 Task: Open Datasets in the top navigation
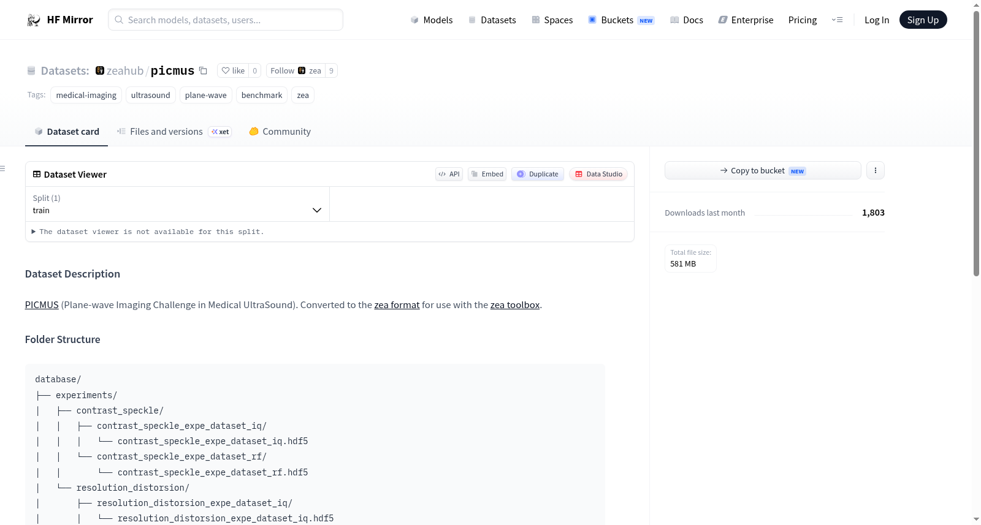pyautogui.click(x=492, y=20)
